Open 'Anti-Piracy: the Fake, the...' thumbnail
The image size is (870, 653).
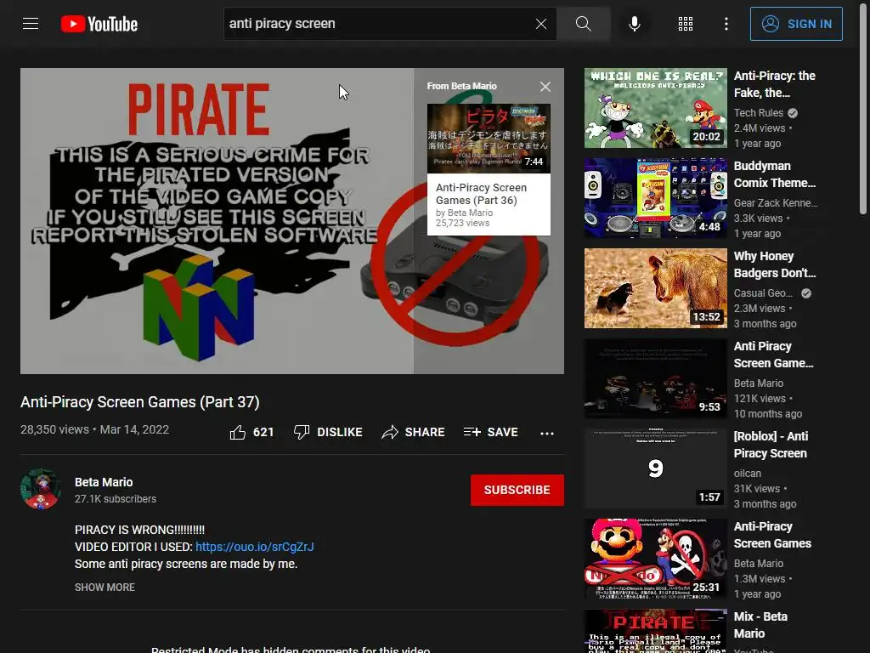click(655, 108)
